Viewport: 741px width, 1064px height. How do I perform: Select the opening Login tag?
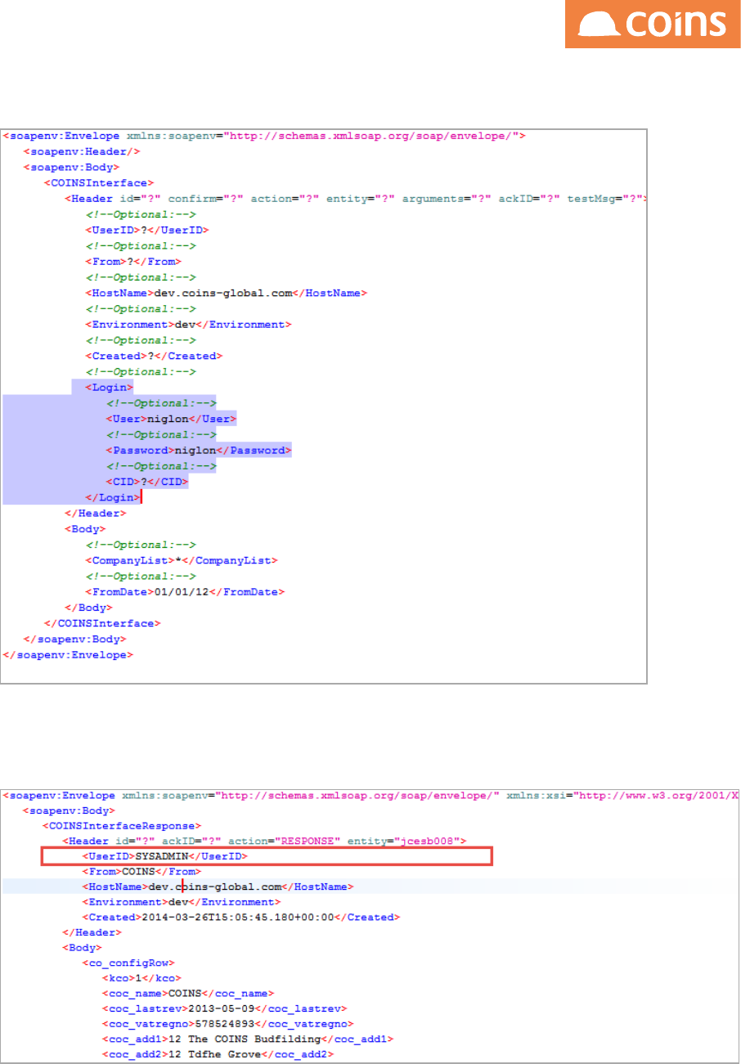pyautogui.click(x=109, y=387)
